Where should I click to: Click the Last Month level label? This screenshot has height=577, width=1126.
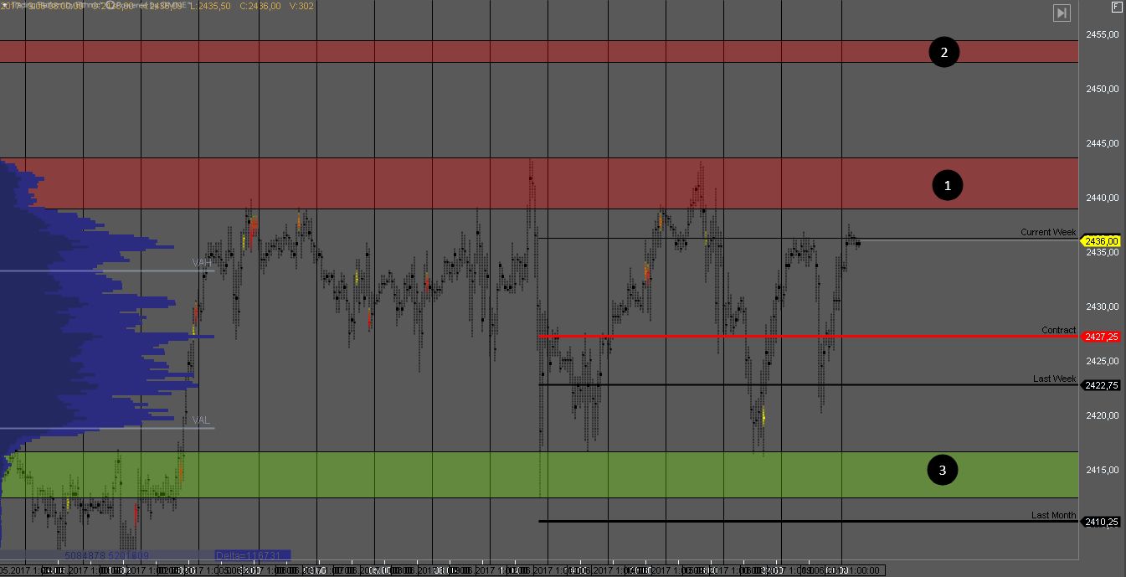(1053, 515)
